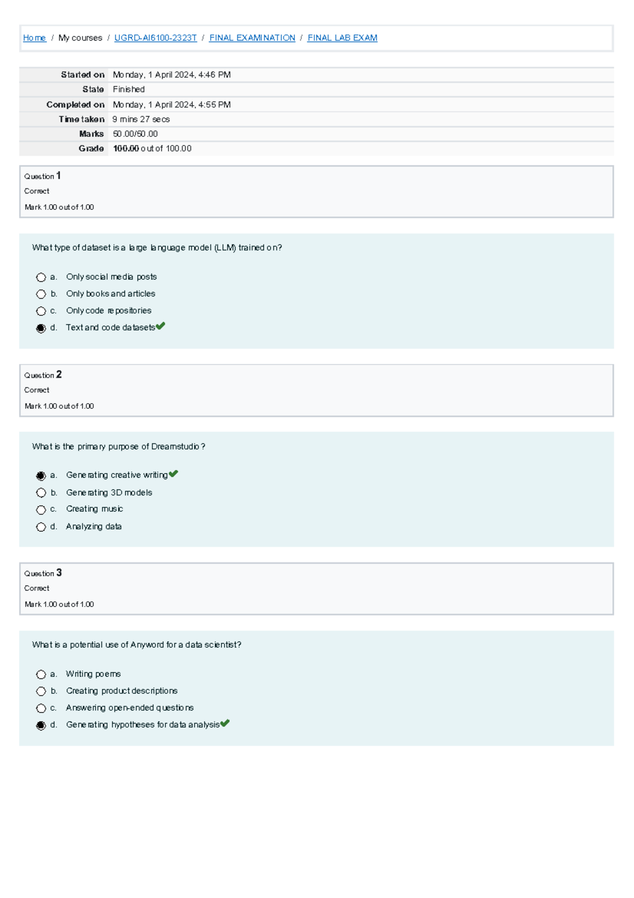Select the 'Only social media posts' radio button
634x898 pixels.
click(41, 277)
